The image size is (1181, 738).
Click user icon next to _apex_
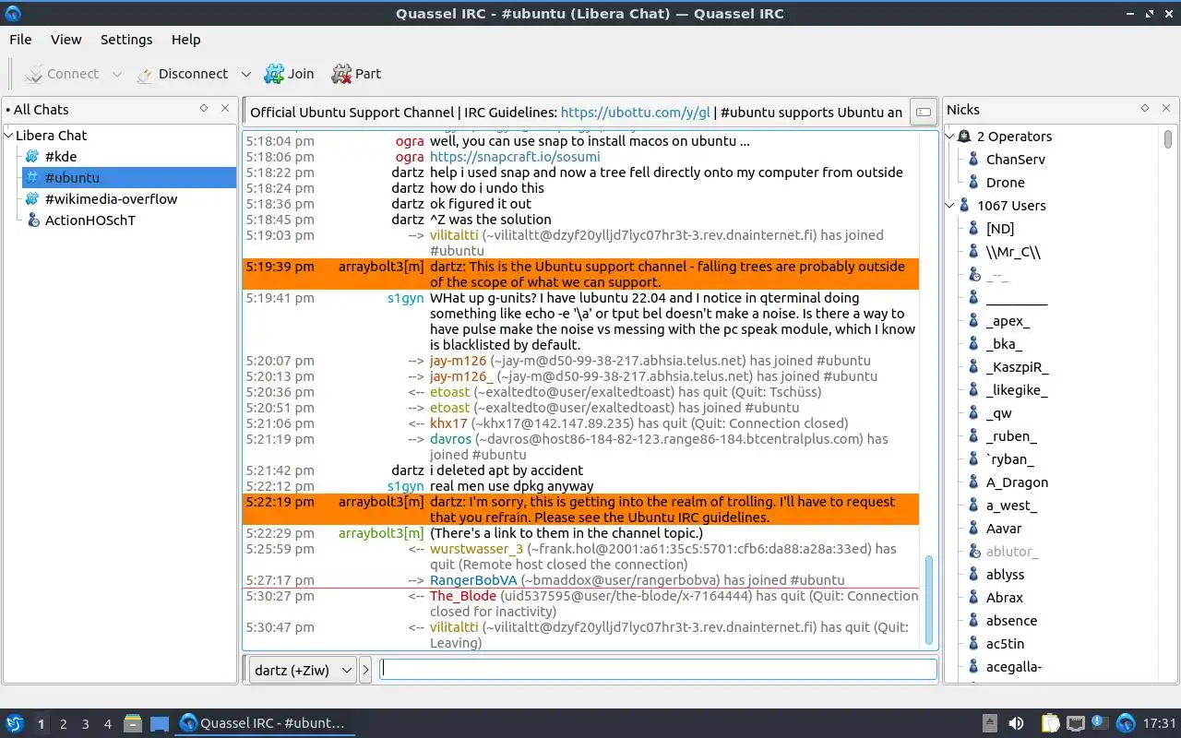pos(973,321)
